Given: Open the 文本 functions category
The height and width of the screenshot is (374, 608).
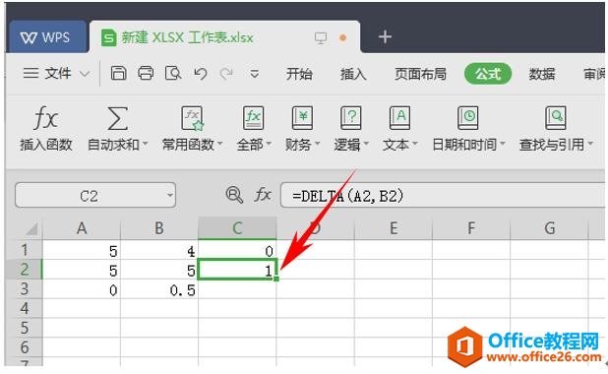Looking at the screenshot, I should tap(399, 128).
